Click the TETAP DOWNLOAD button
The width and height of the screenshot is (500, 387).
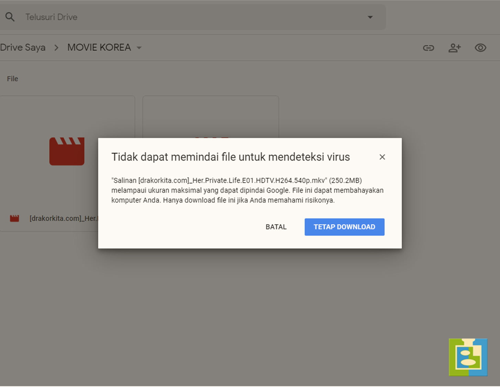[344, 227]
